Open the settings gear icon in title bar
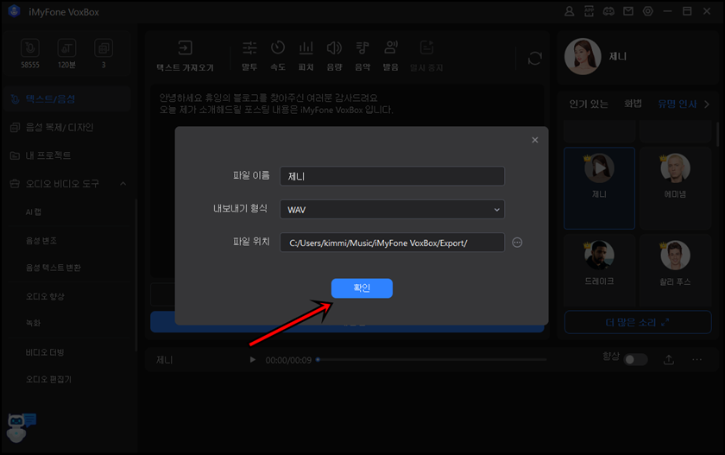725x455 pixels. tap(648, 11)
